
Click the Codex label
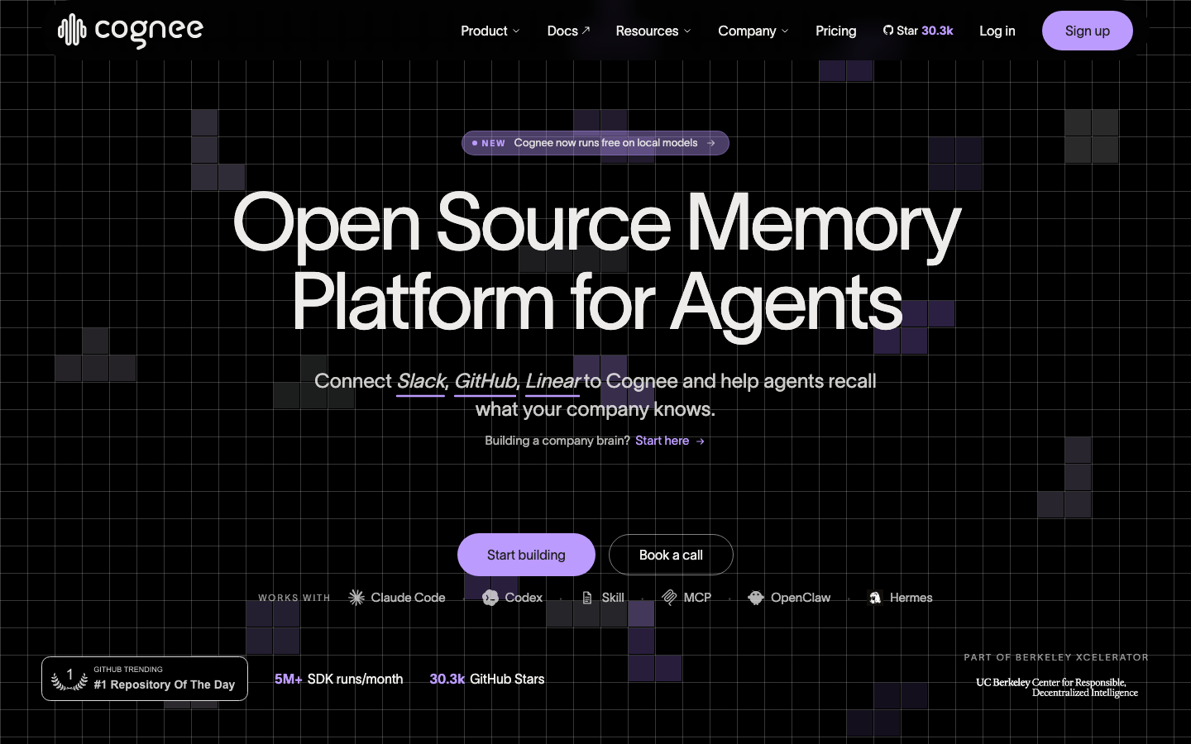click(x=524, y=598)
